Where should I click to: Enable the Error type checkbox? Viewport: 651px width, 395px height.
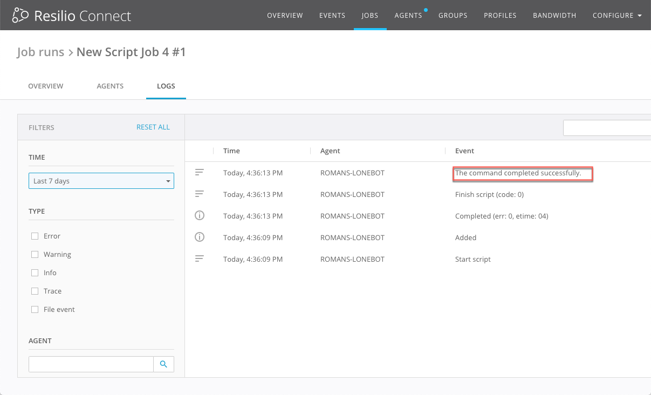(35, 236)
